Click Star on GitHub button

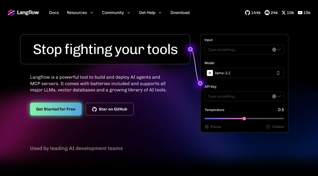[110, 109]
